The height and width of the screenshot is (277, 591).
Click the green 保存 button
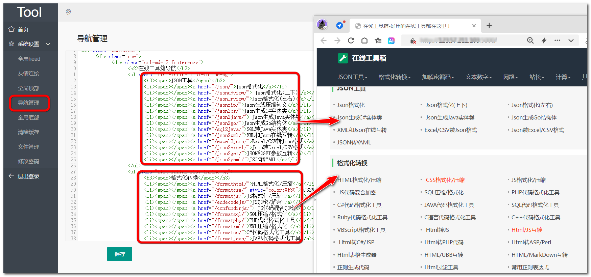coord(120,254)
